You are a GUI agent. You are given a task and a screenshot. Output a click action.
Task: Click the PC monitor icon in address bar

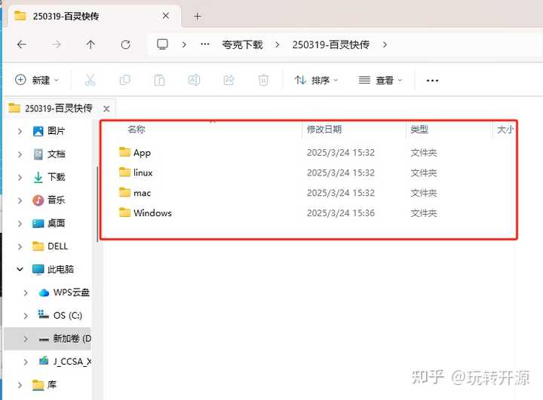162,44
